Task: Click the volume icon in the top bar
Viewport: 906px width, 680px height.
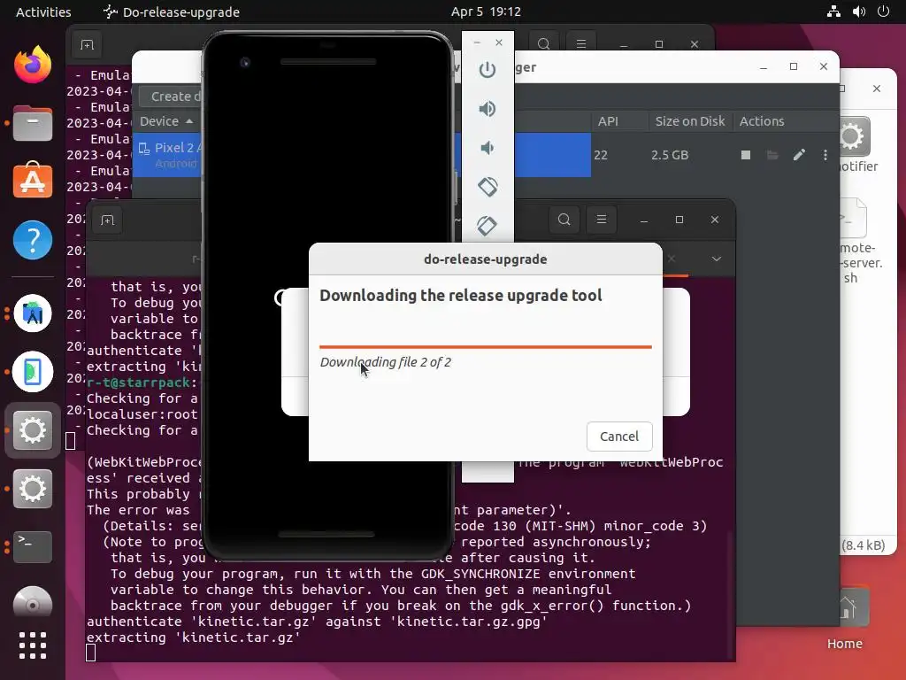Action: pyautogui.click(x=858, y=12)
